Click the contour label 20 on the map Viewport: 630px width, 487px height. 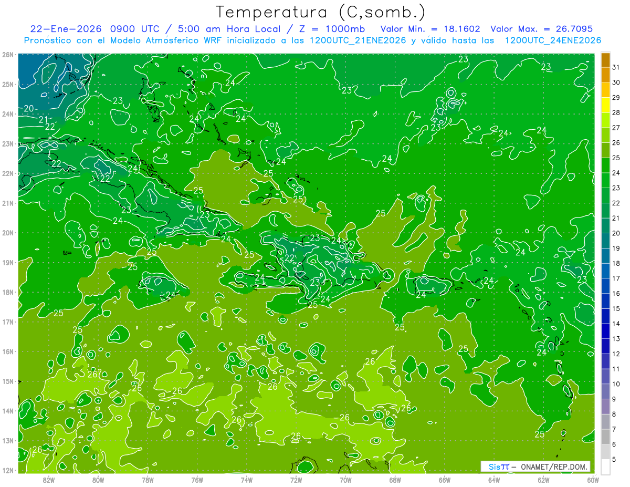point(29,109)
